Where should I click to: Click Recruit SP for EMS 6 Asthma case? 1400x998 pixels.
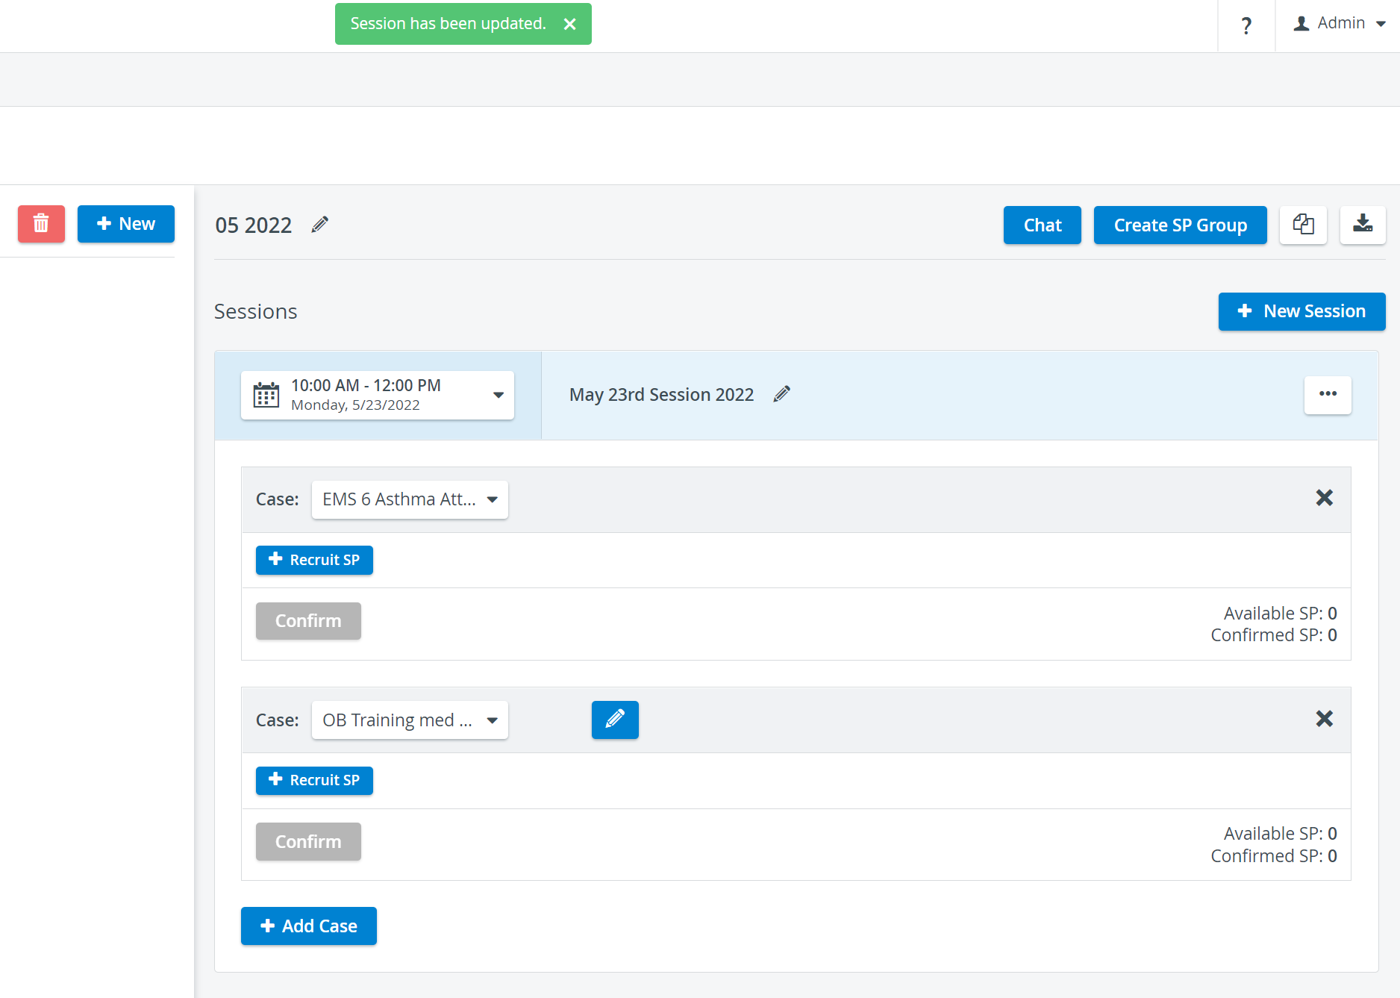pos(314,560)
